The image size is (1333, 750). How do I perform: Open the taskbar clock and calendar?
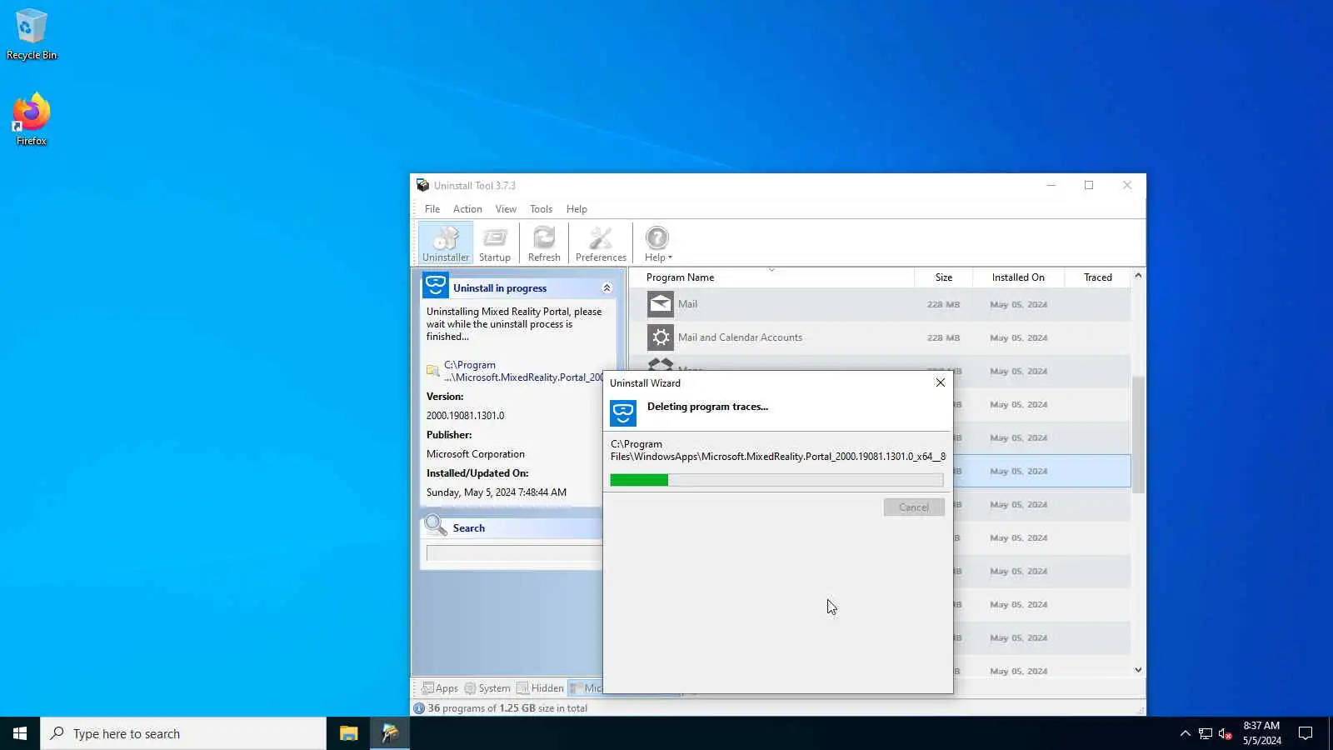pos(1261,733)
